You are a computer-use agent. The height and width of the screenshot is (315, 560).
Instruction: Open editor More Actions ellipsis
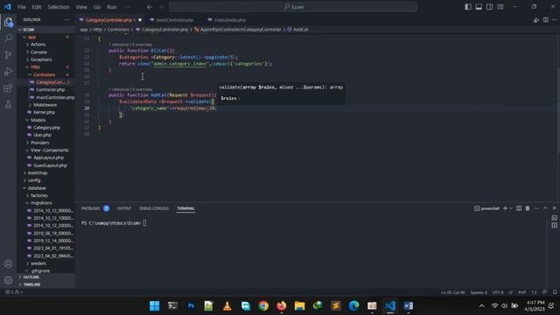554,20
